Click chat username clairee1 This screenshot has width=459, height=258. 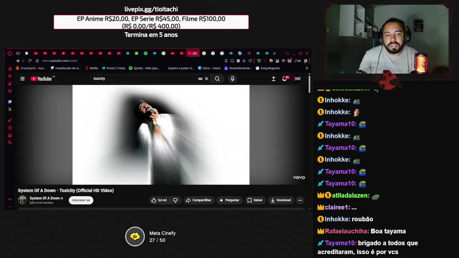point(337,207)
